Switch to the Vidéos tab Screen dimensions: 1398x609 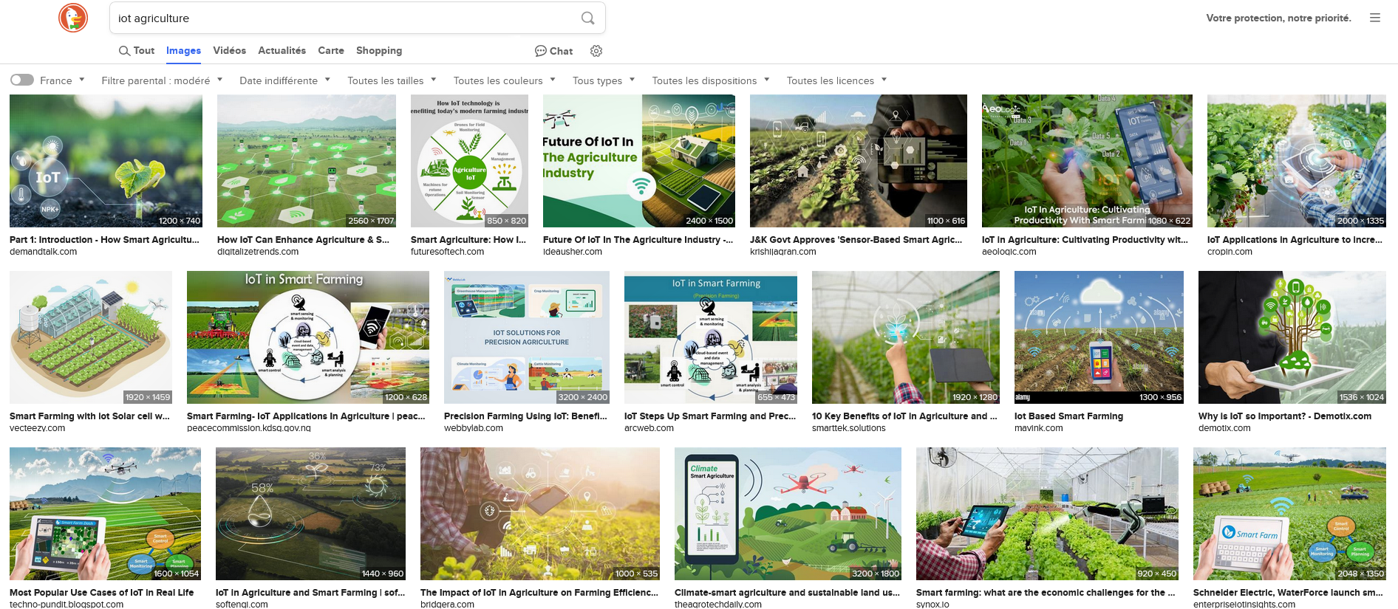point(229,51)
